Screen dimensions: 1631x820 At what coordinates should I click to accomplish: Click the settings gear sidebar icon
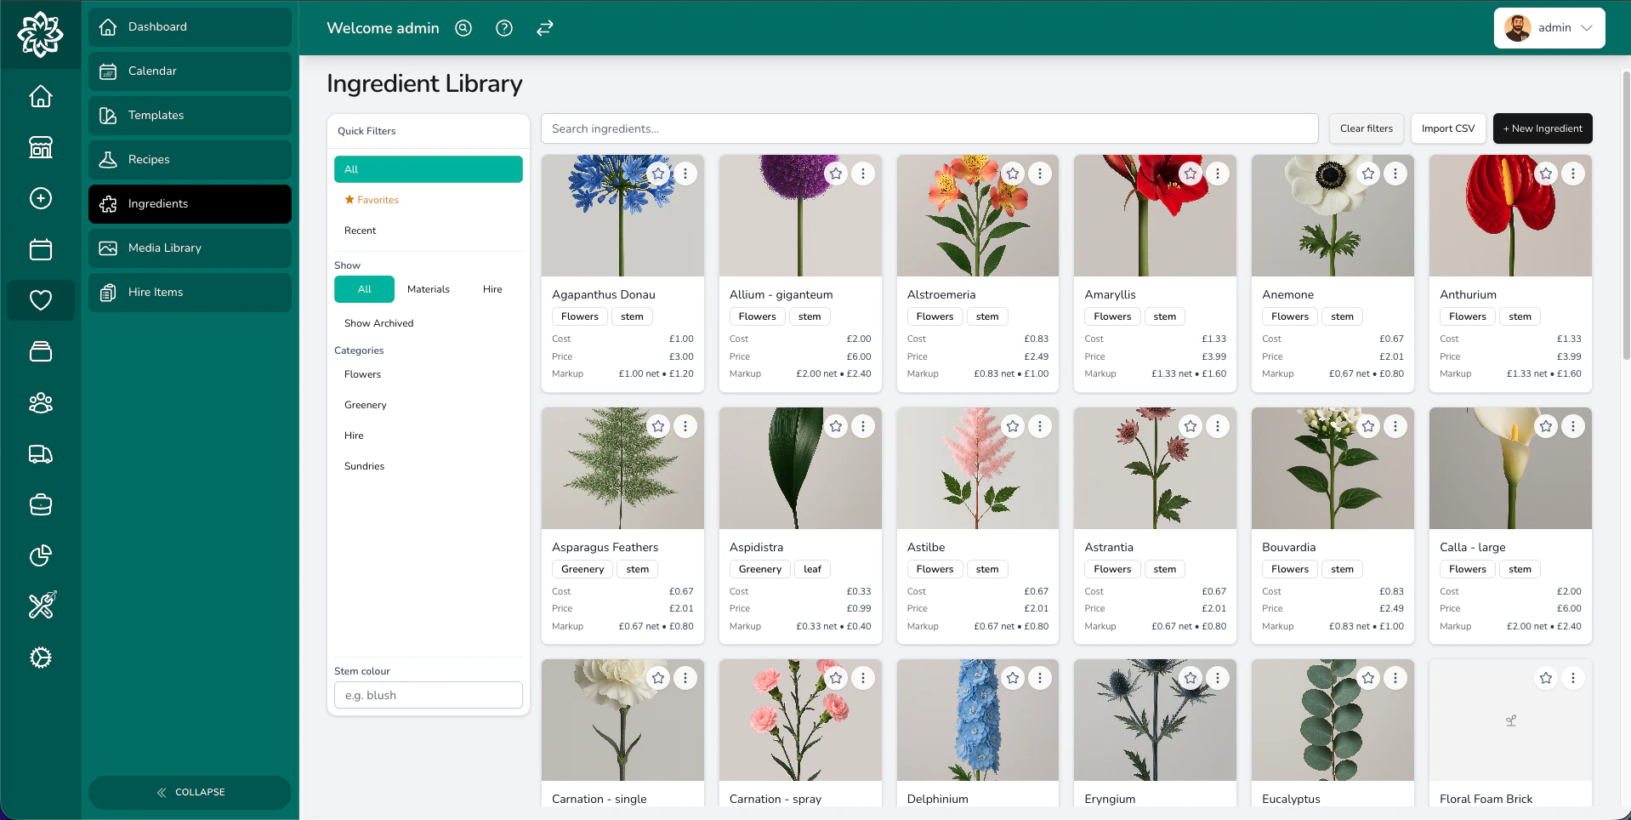click(41, 658)
